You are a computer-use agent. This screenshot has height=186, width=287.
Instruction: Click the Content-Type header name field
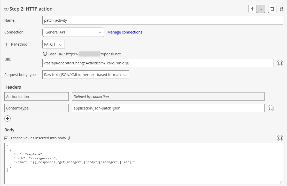pyautogui.click(x=36, y=108)
